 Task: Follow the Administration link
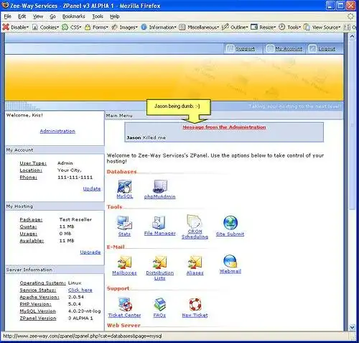coord(57,131)
